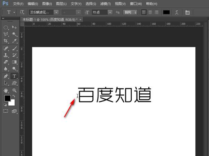Select the Hand tool
Viewport: 209px width, 156px height.
(6, 90)
